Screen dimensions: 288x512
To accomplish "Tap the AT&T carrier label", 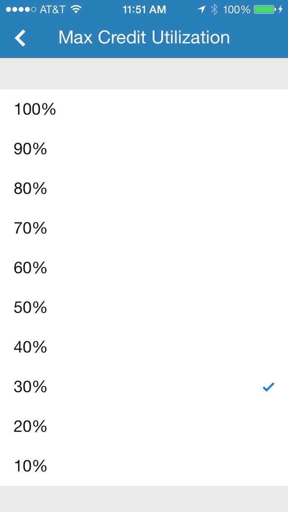I will point(52,9).
